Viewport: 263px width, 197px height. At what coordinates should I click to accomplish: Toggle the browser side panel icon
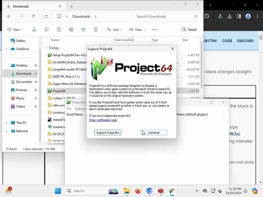(239, 16)
